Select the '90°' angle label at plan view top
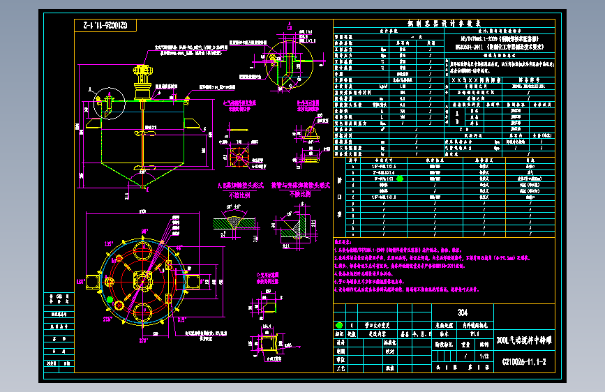 point(144,232)
